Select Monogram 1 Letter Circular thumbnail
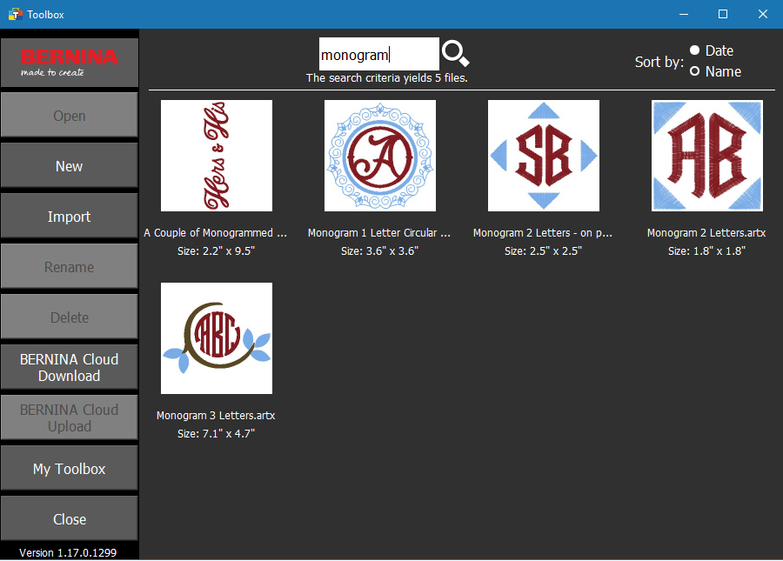The width and height of the screenshot is (783, 561). [380, 156]
